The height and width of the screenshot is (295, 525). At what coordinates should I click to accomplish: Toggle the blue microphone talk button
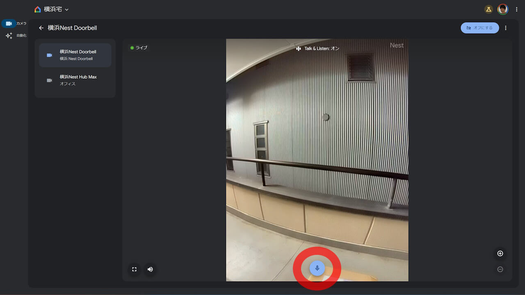(317, 268)
